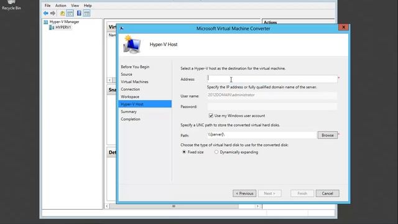Screen dimensions: 398x224
Task: Go to the Workspace wizard step
Action: [130, 97]
